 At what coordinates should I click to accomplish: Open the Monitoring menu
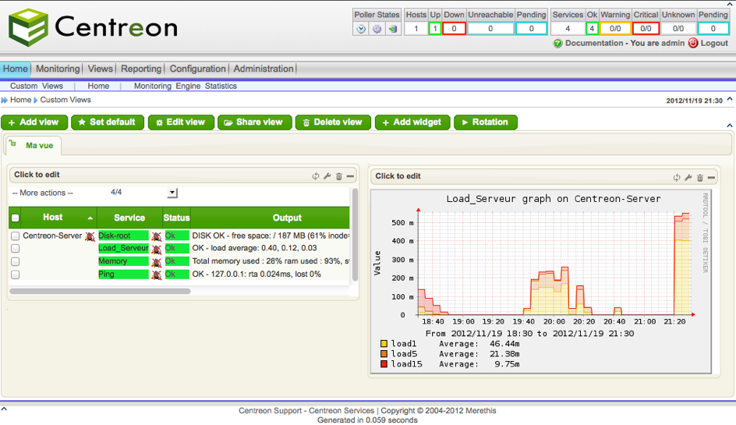coord(58,69)
